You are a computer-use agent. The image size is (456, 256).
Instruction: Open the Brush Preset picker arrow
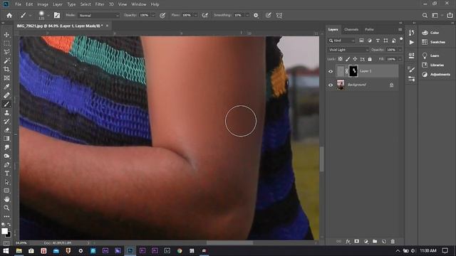click(x=48, y=16)
